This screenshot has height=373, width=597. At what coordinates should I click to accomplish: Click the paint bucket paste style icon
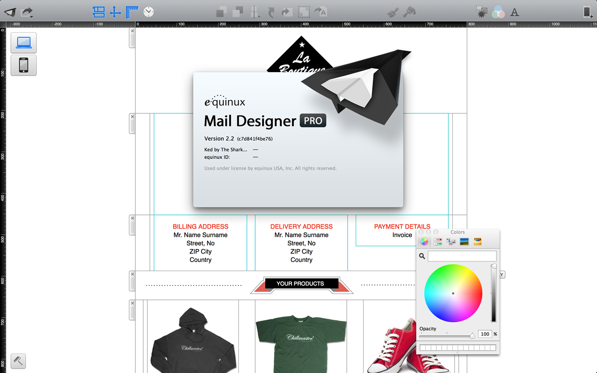click(x=409, y=11)
